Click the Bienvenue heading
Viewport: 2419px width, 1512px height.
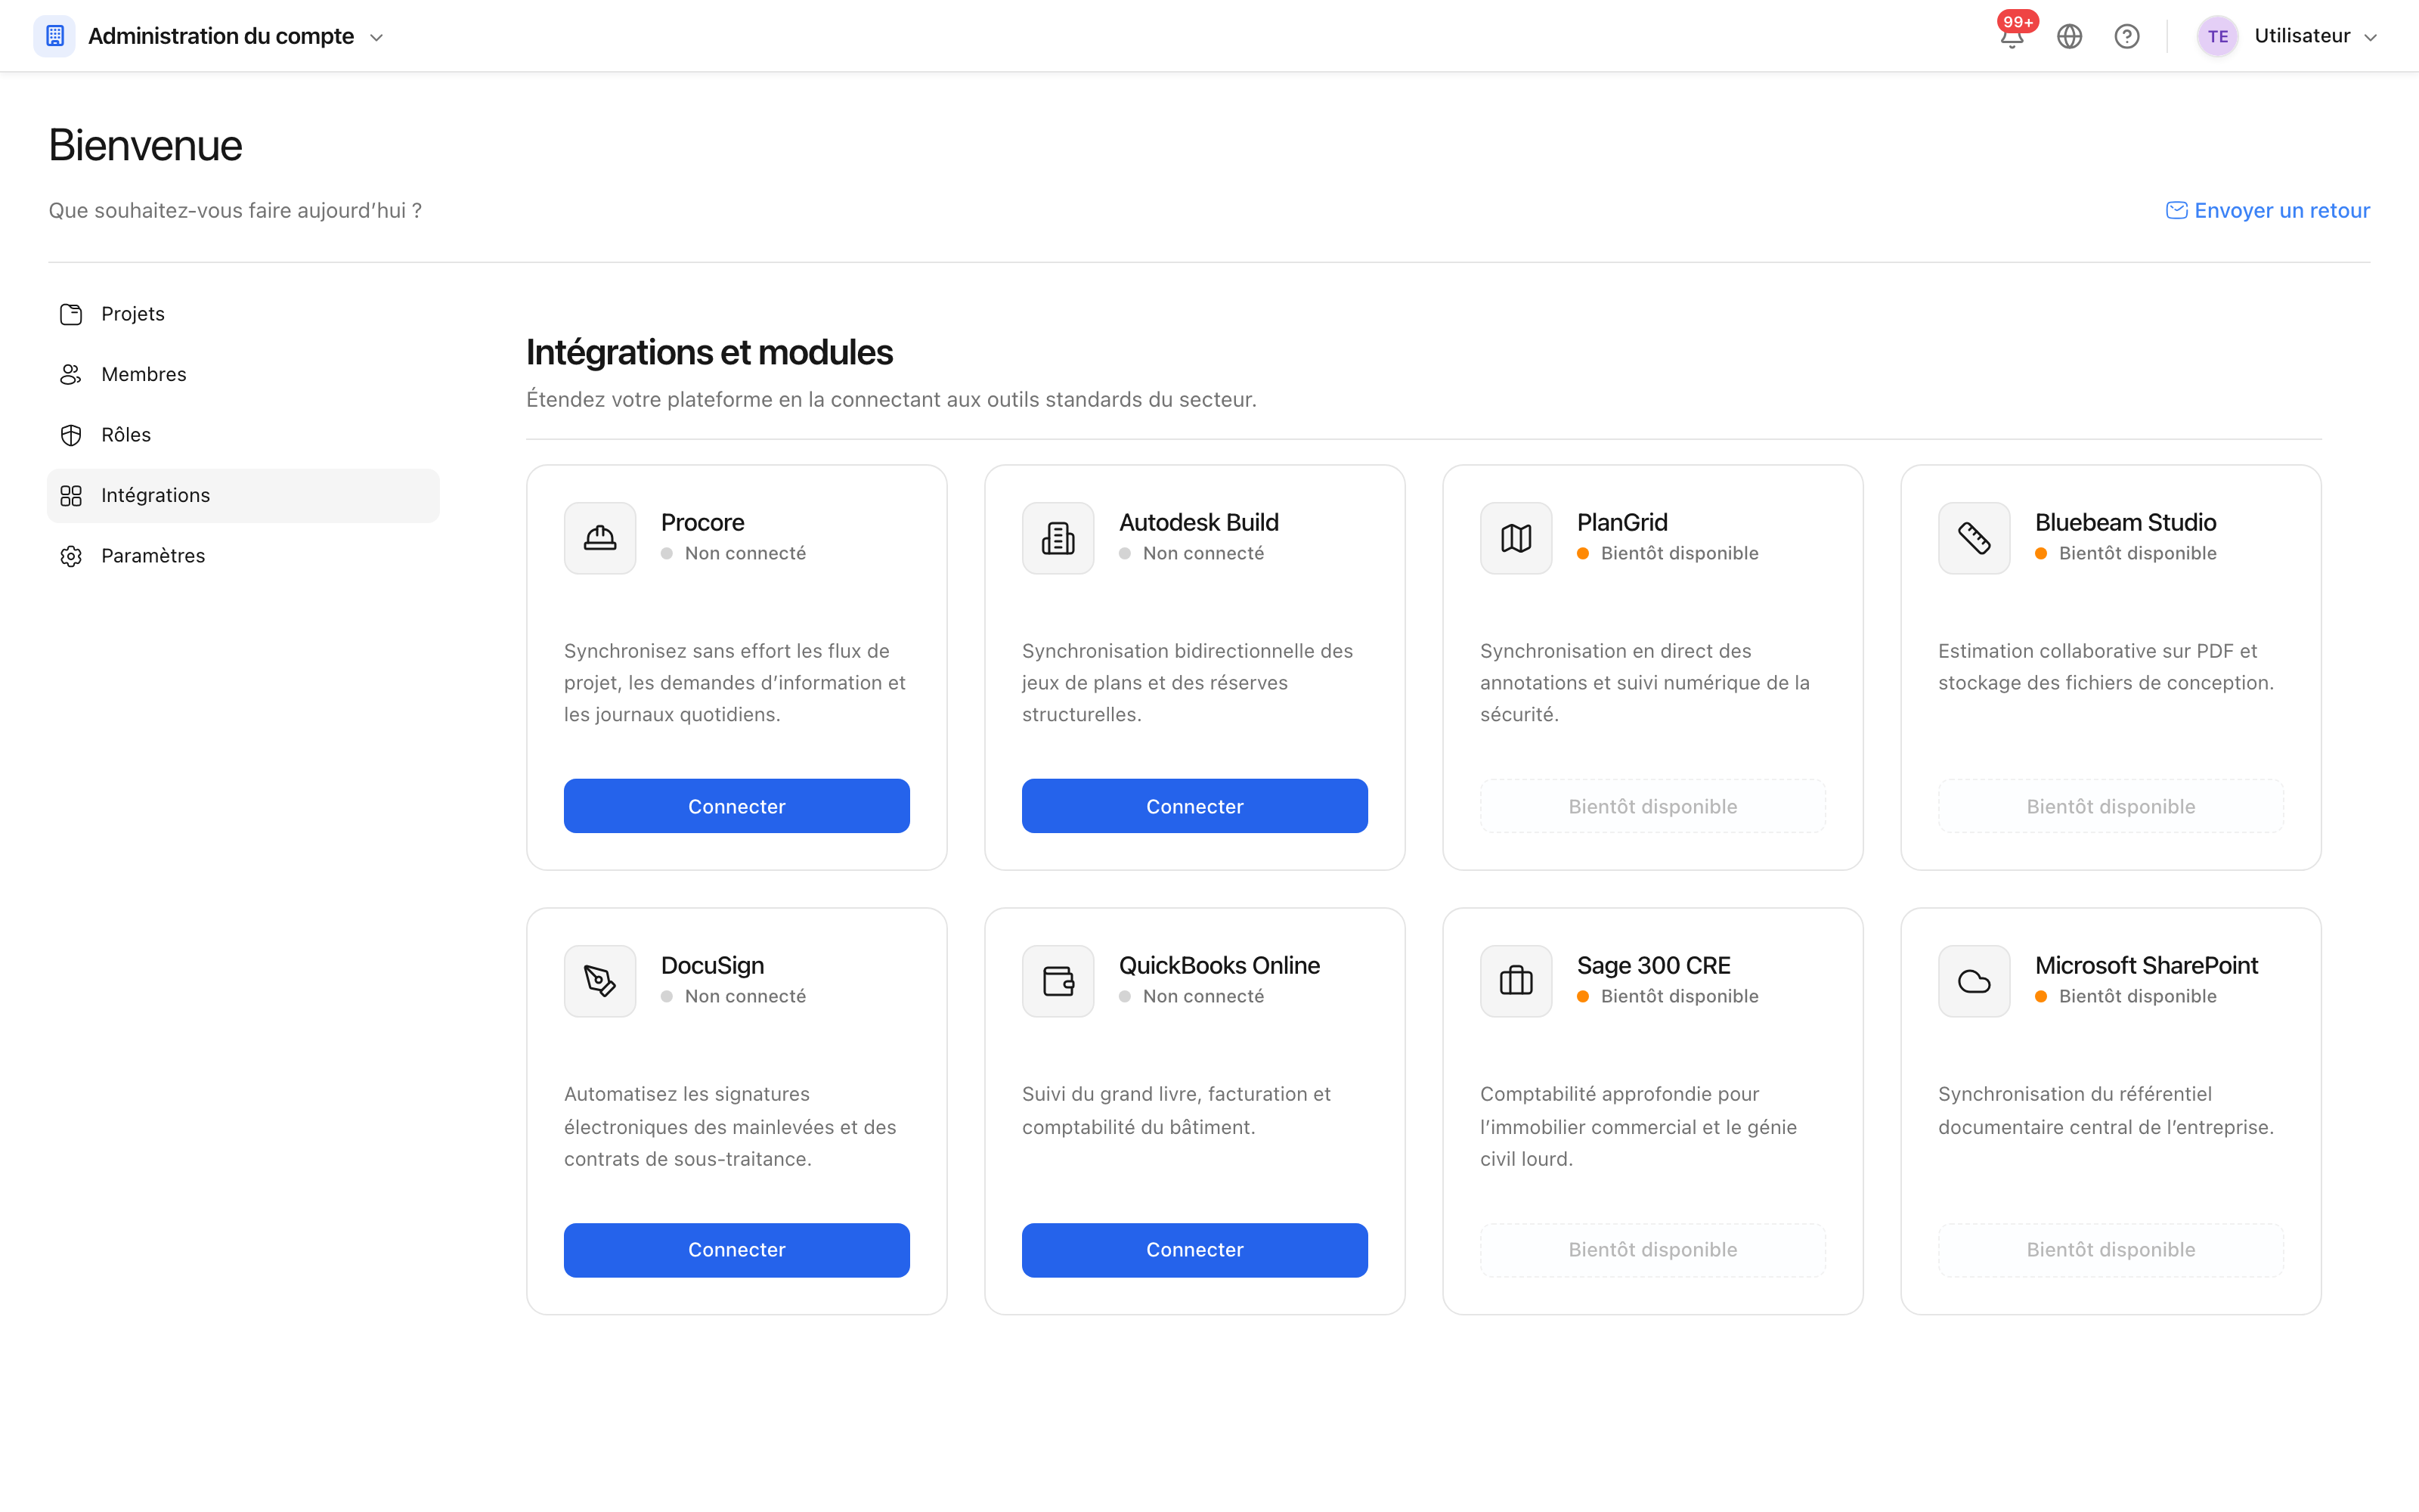146,145
